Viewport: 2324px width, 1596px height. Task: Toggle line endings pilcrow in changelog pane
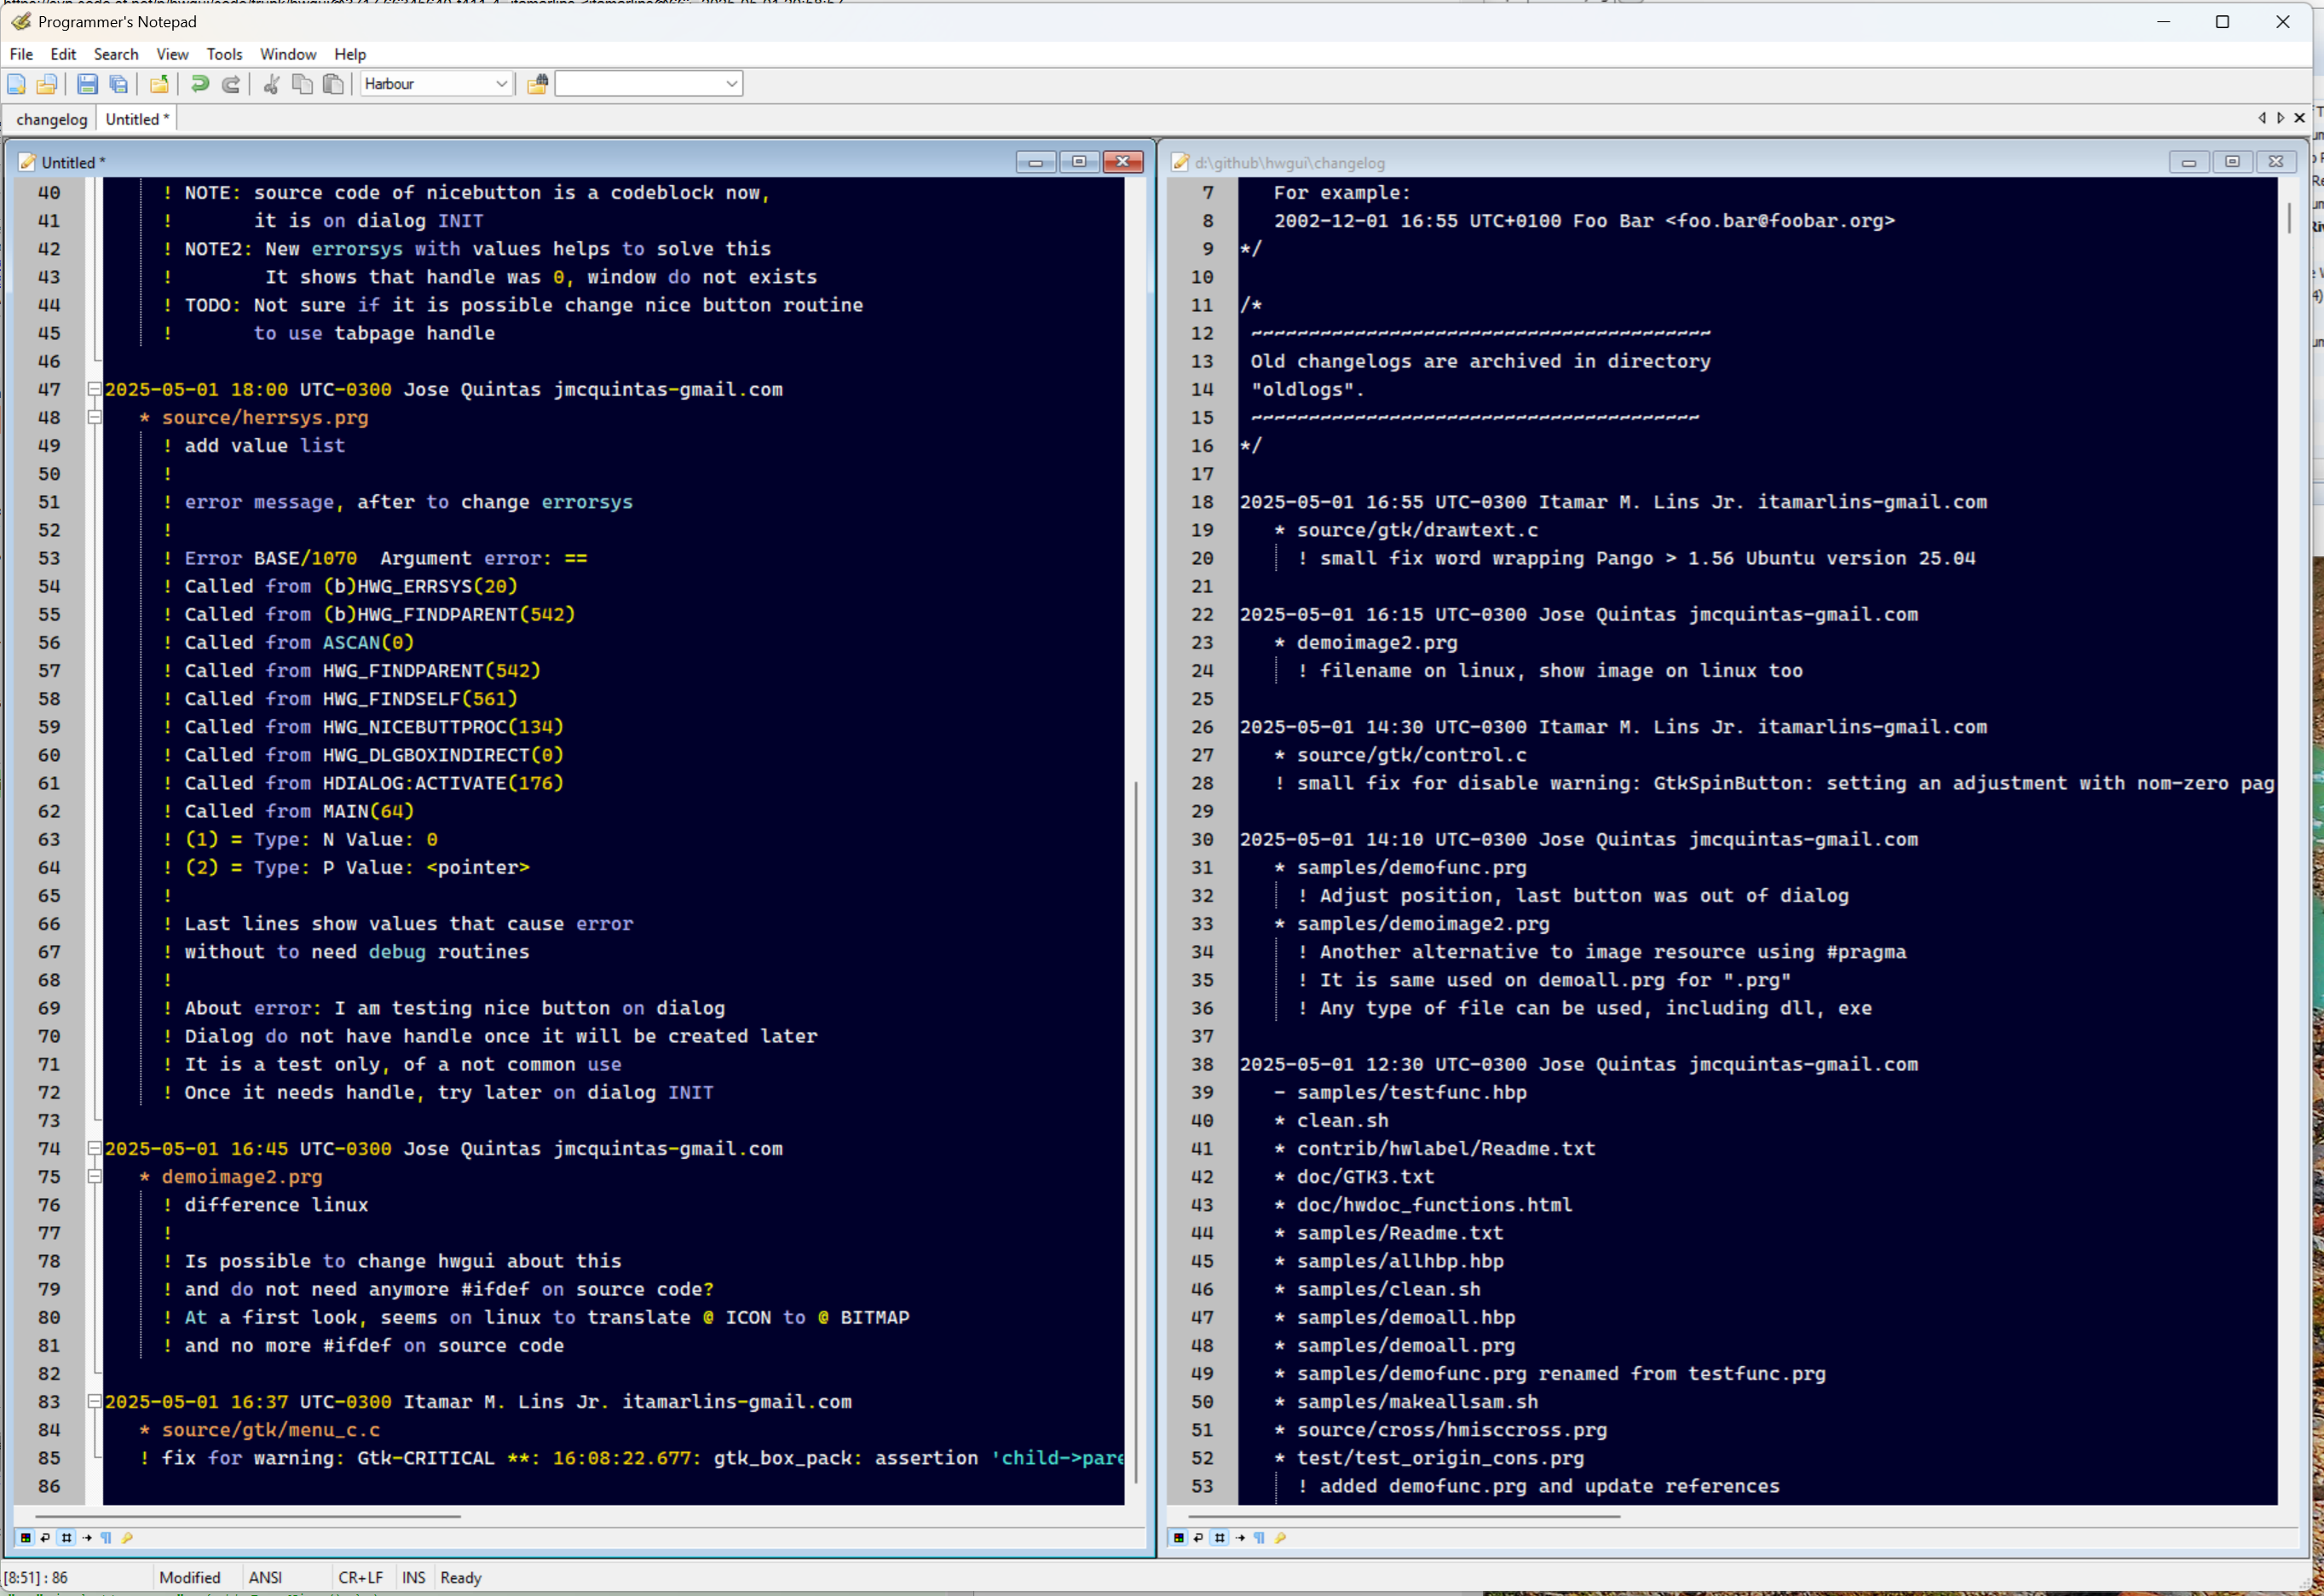(x=1259, y=1537)
